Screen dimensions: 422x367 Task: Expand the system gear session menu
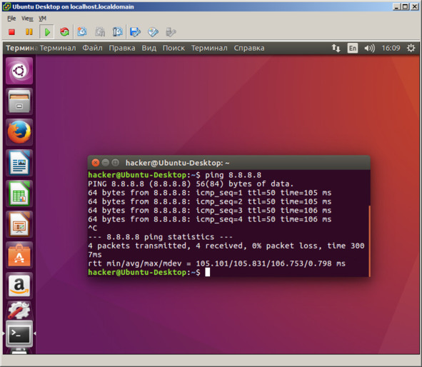click(x=411, y=48)
